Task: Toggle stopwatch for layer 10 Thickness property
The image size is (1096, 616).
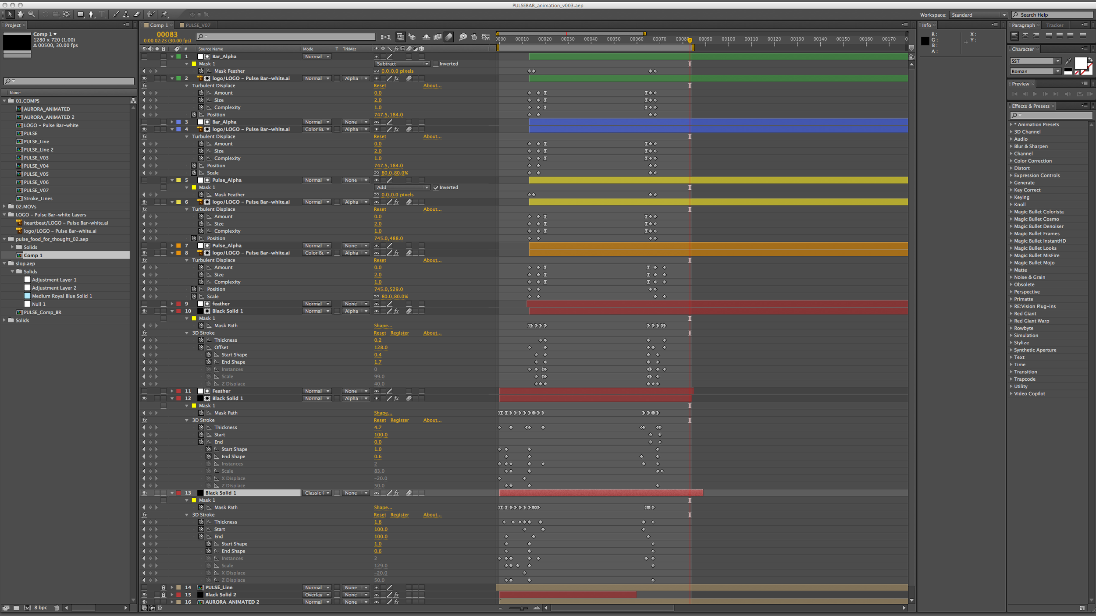Action: pyautogui.click(x=201, y=340)
